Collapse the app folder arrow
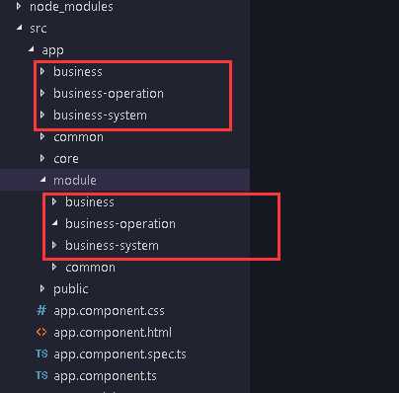Image resolution: width=399 pixels, height=393 pixels. click(x=32, y=49)
